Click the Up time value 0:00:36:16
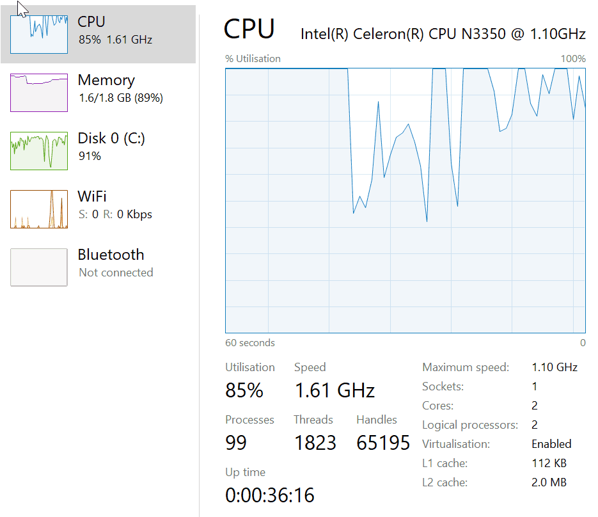Viewport: 598px width, 517px height. click(x=270, y=495)
